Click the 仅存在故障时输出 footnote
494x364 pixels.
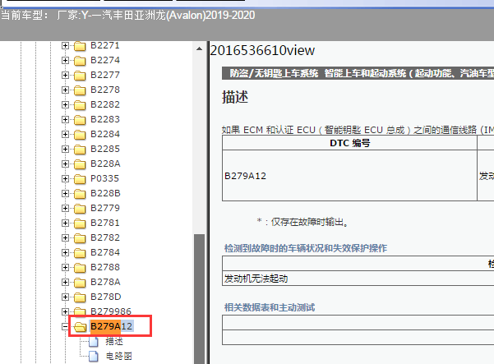[302, 223]
